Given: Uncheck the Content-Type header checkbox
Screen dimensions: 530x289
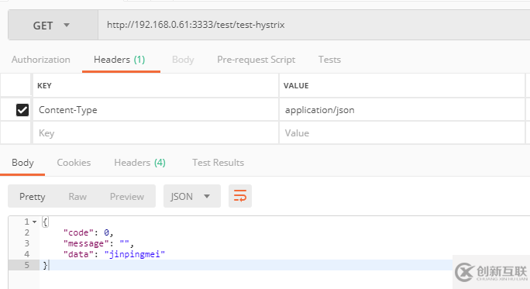Looking at the screenshot, I should [22, 110].
